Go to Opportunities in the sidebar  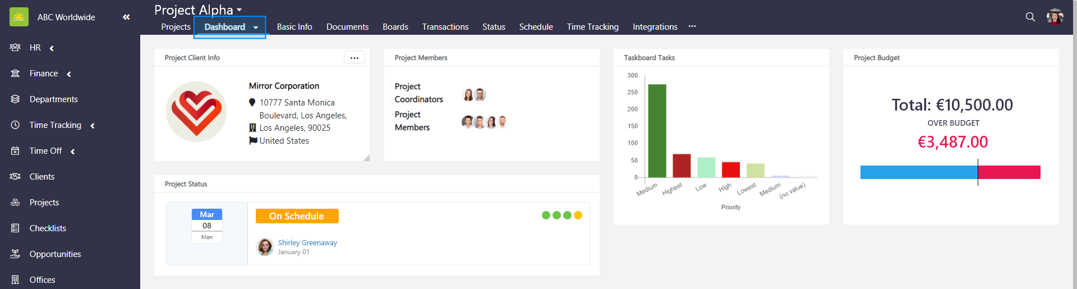[x=55, y=254]
